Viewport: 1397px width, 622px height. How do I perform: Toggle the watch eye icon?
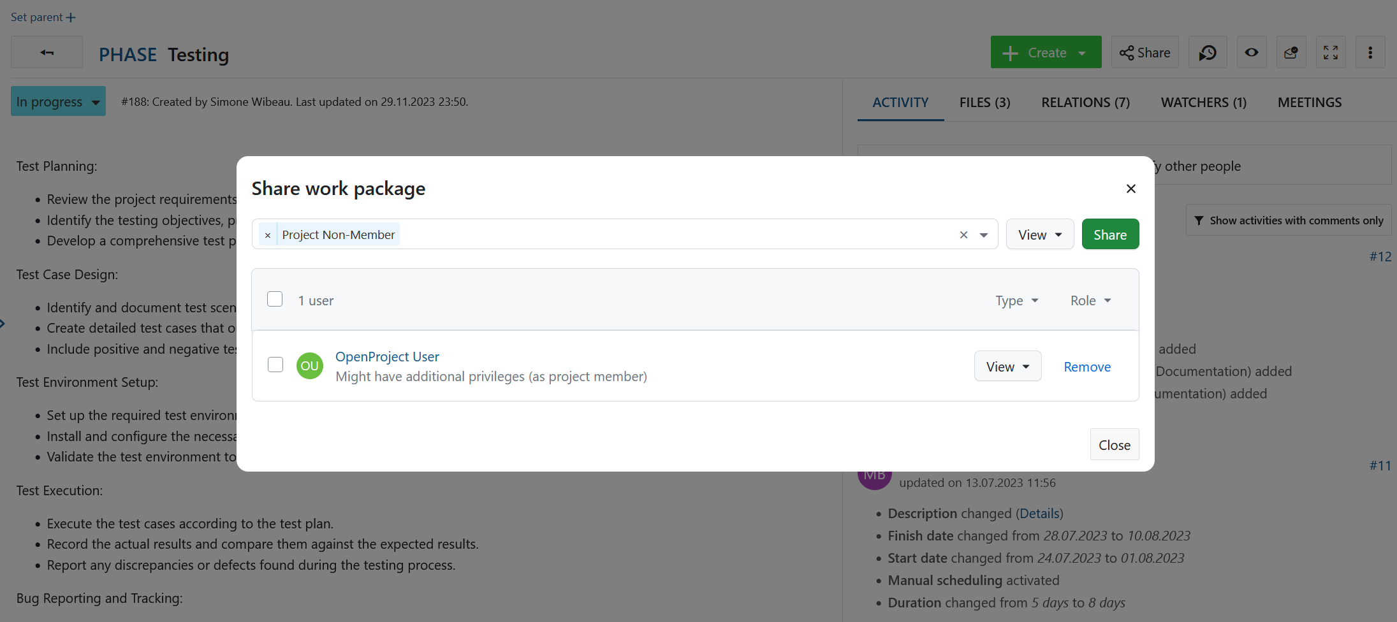click(1252, 52)
